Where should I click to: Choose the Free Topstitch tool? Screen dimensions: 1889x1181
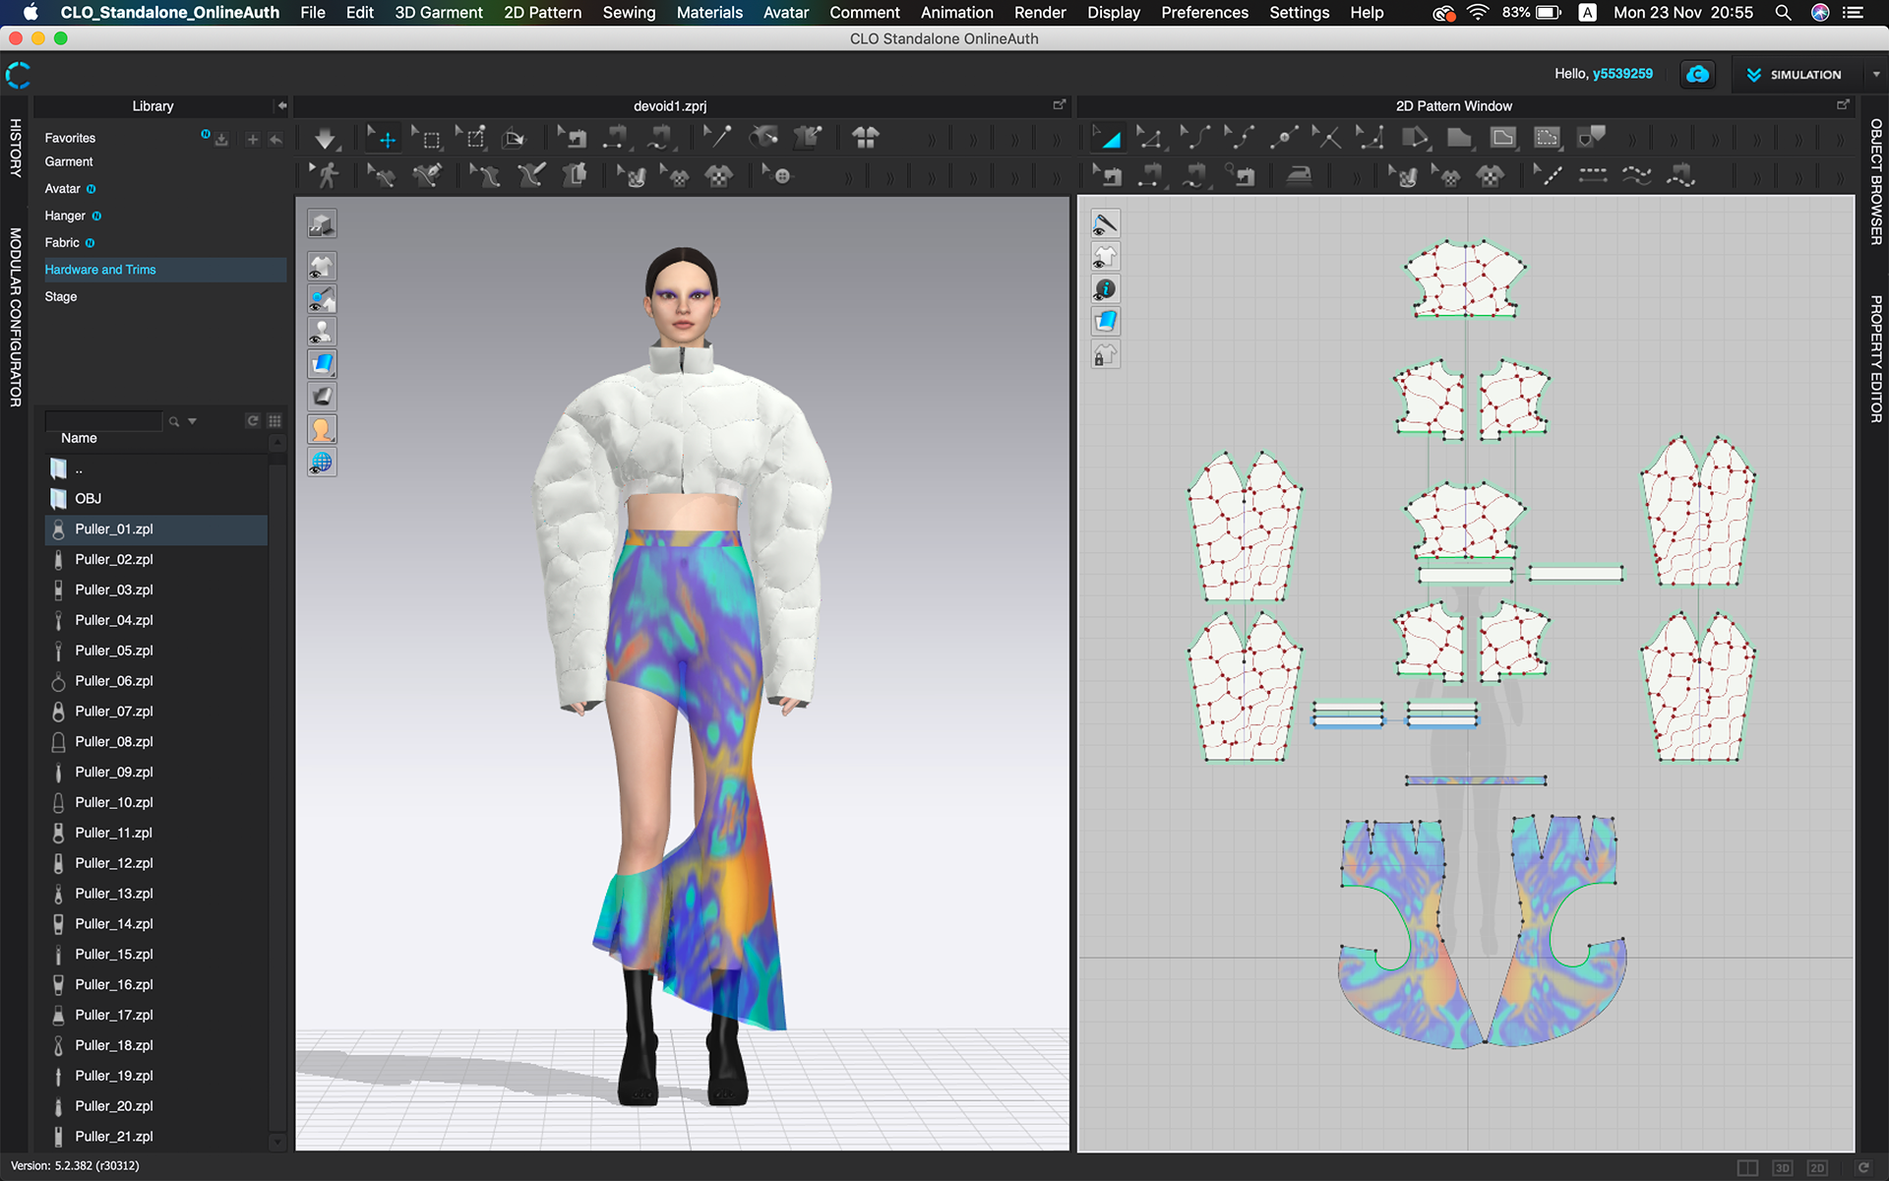click(1637, 176)
